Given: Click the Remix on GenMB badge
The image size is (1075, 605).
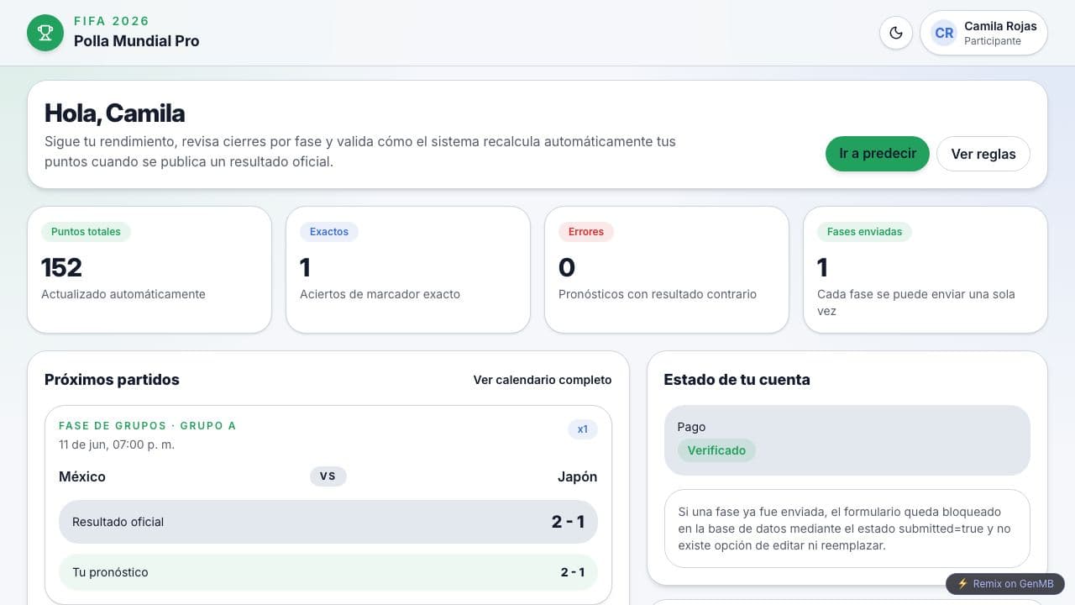Looking at the screenshot, I should pyautogui.click(x=1005, y=583).
